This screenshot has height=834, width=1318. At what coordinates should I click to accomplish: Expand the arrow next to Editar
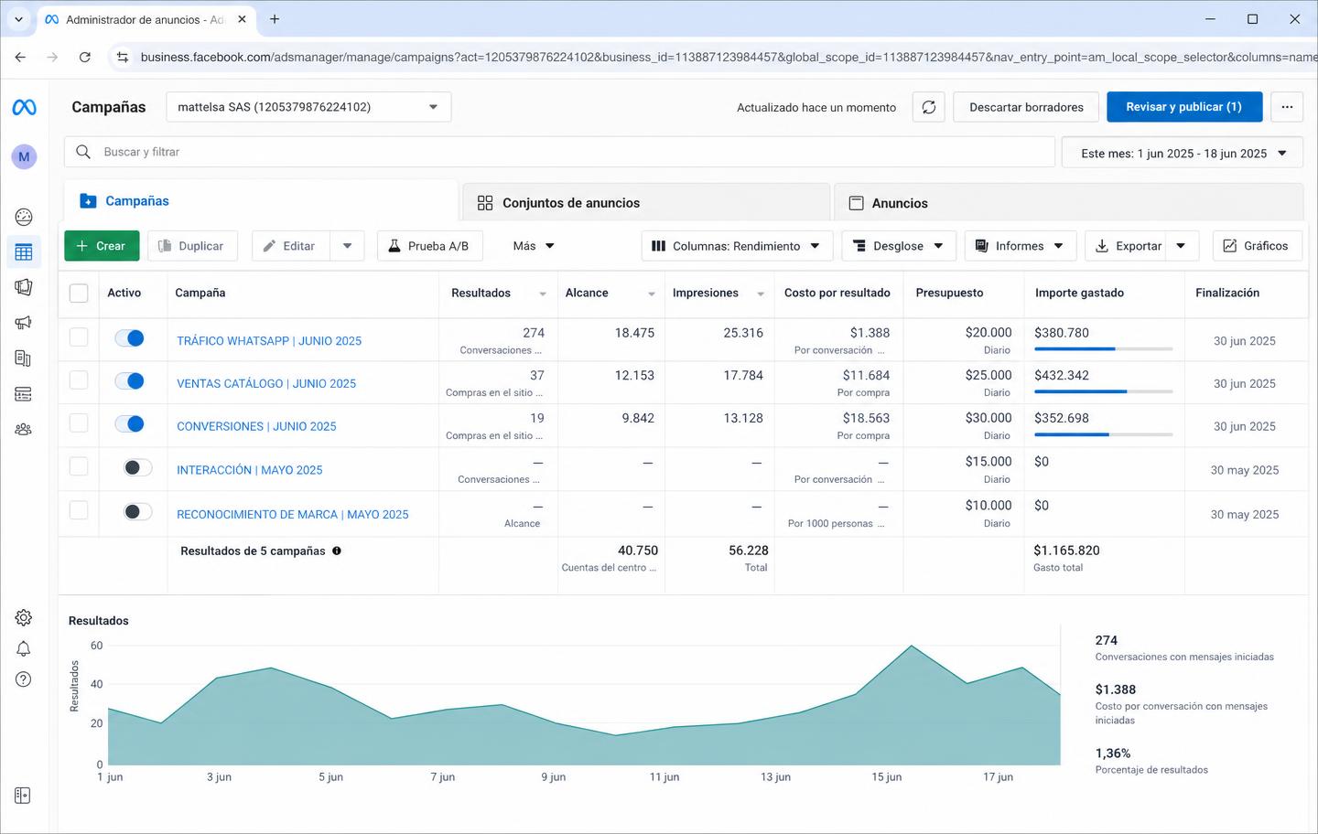[x=347, y=246]
